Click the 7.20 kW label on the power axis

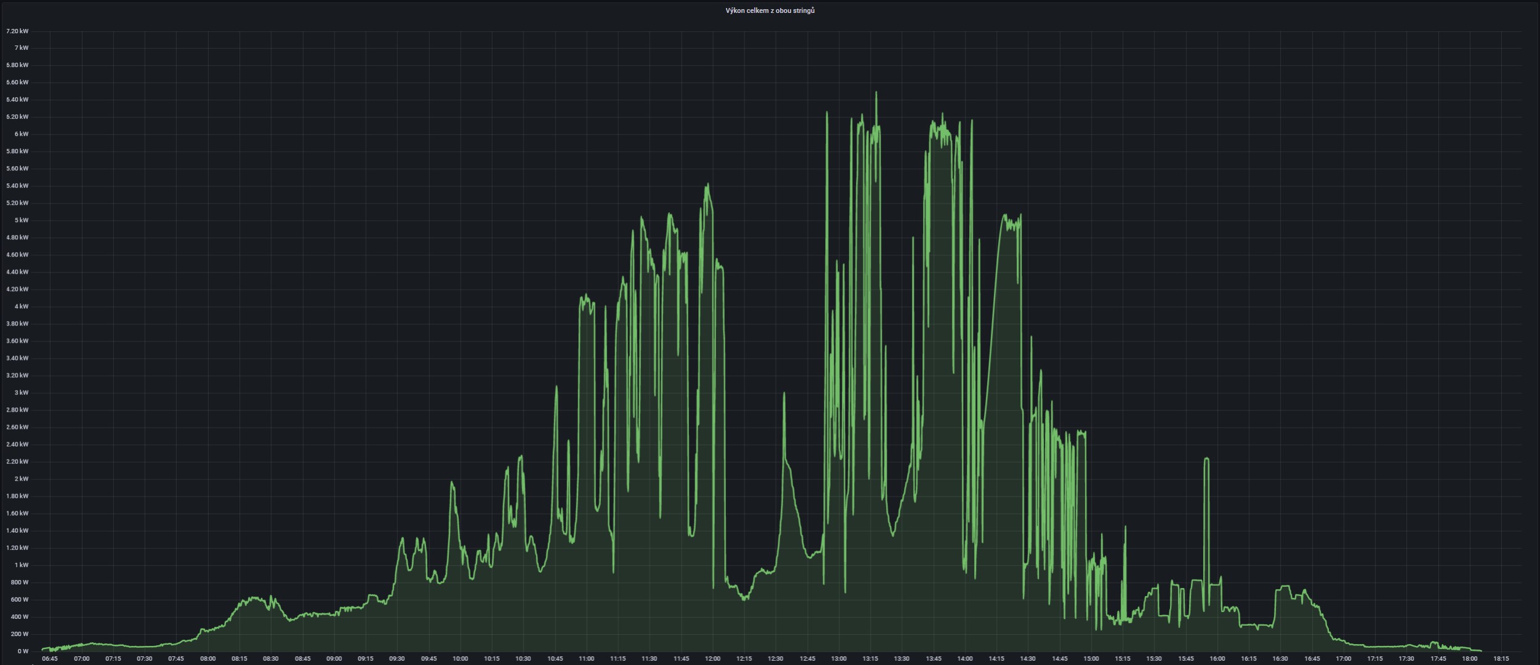tap(17, 31)
